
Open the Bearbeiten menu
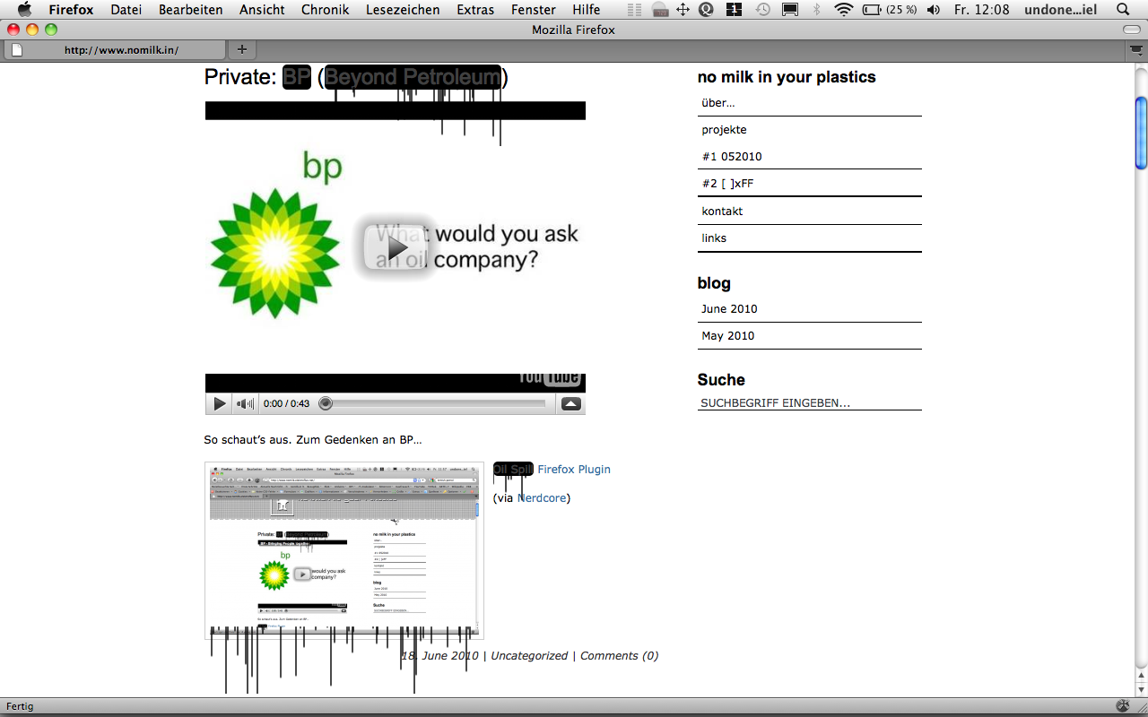(190, 10)
